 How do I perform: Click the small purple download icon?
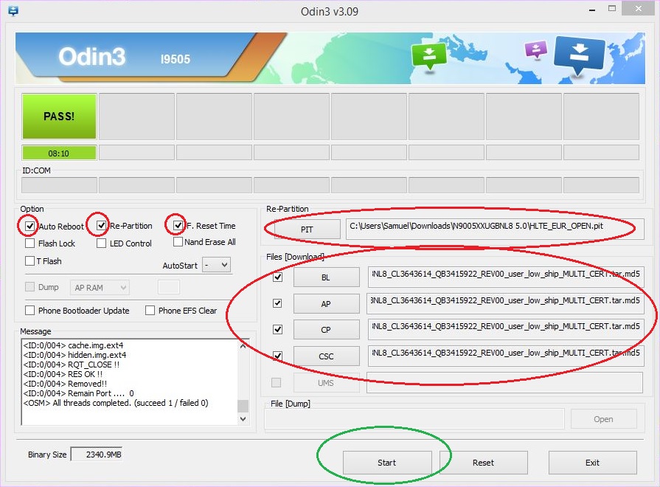click(x=535, y=50)
